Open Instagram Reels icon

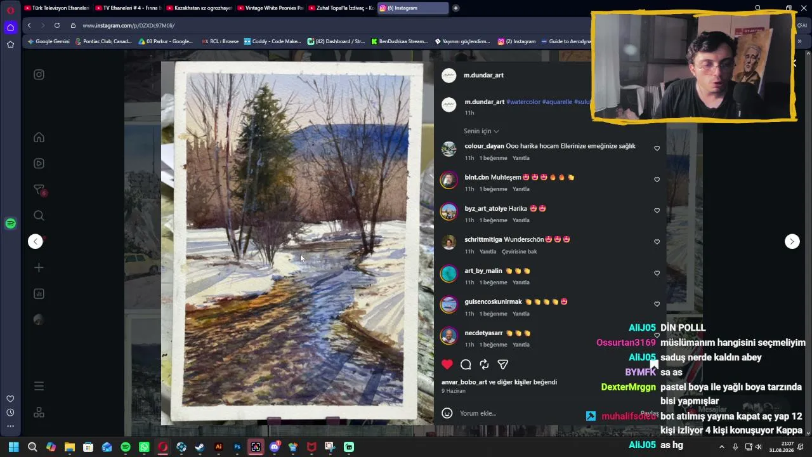point(39,163)
